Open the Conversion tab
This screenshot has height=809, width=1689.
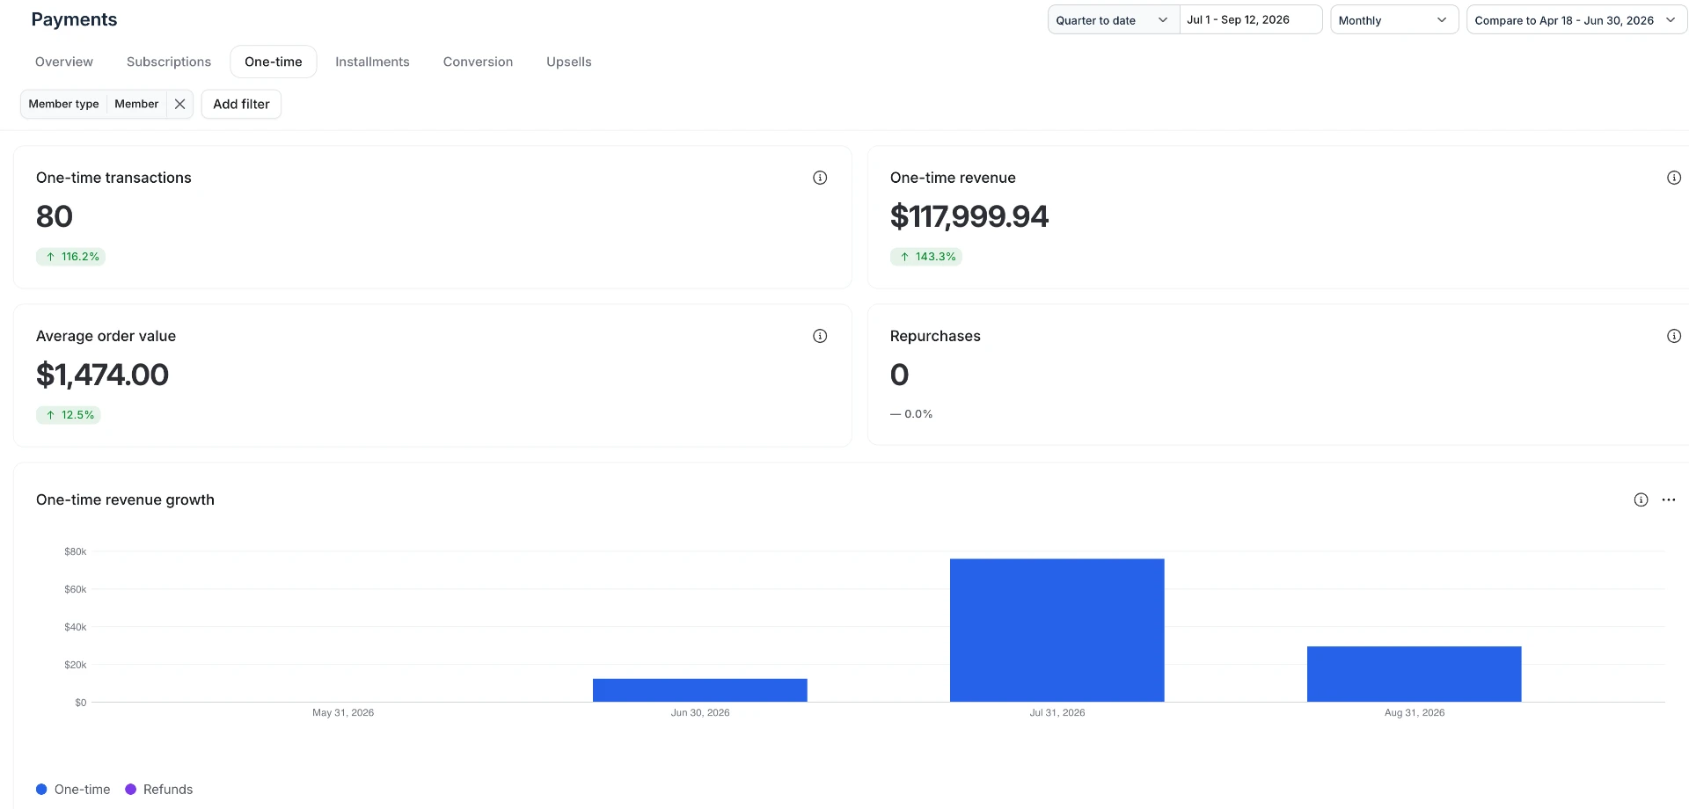(x=478, y=62)
